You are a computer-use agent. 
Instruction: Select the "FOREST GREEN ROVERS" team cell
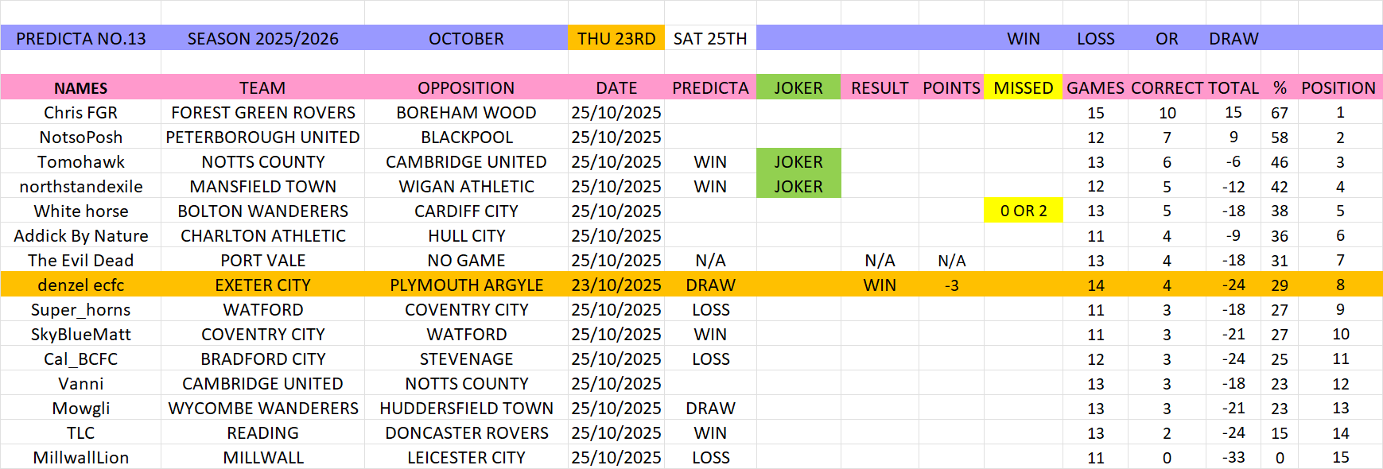[x=262, y=112]
